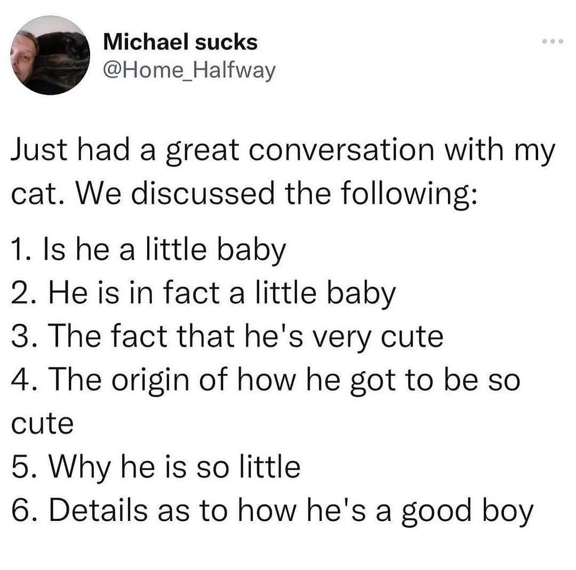Select "Why he is so little" line

point(156,467)
